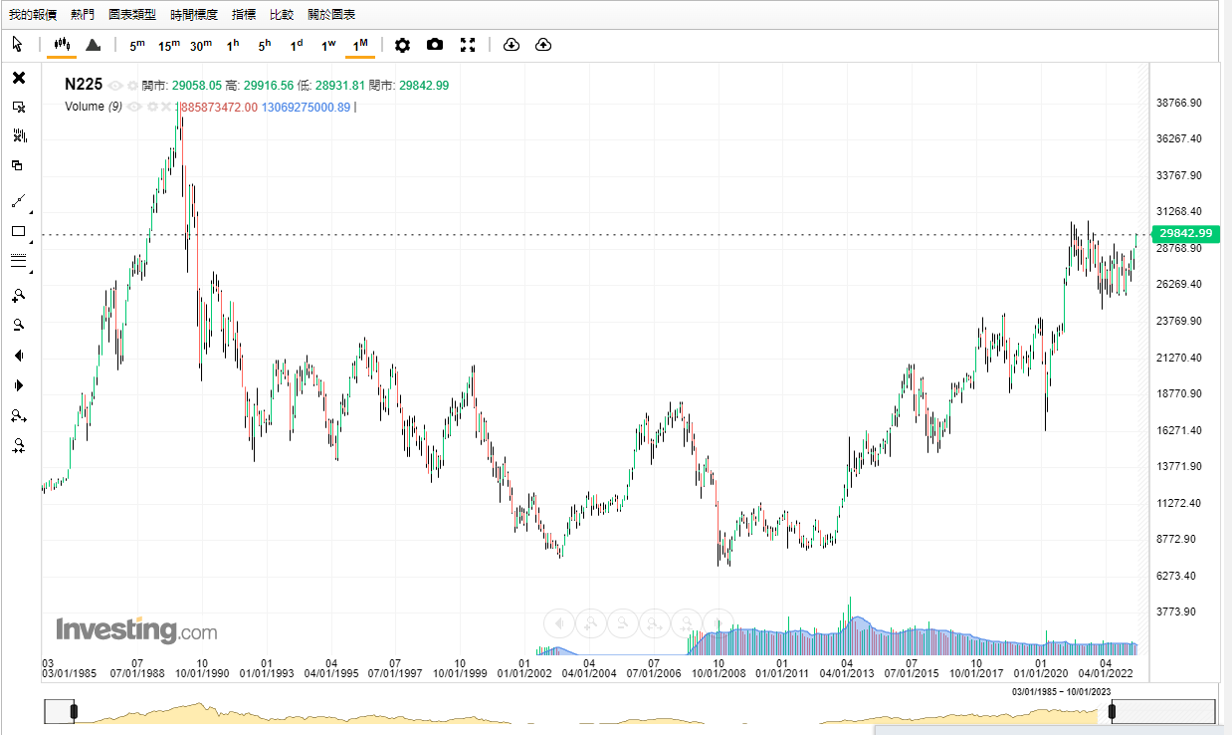
Task: Select the trend line drawing tool
Action: point(18,201)
